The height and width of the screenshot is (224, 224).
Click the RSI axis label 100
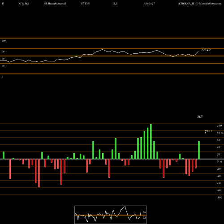[x=4, y=41]
